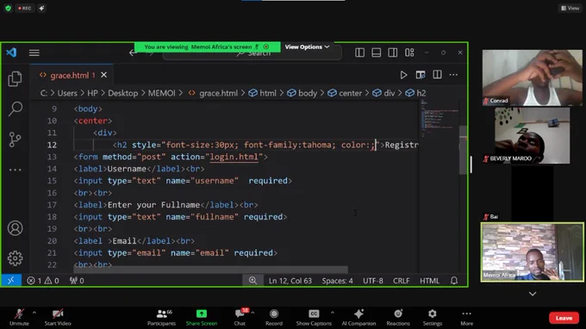The image size is (586, 329).
Task: Run the file with the play button
Action: click(x=403, y=75)
